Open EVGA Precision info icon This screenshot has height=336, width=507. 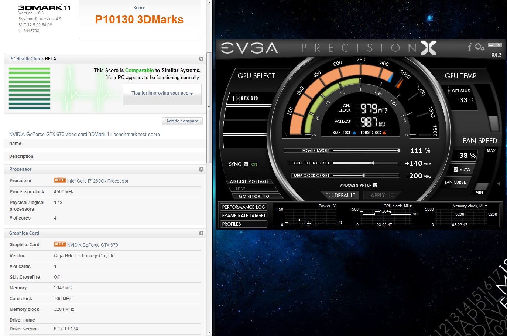click(x=470, y=47)
